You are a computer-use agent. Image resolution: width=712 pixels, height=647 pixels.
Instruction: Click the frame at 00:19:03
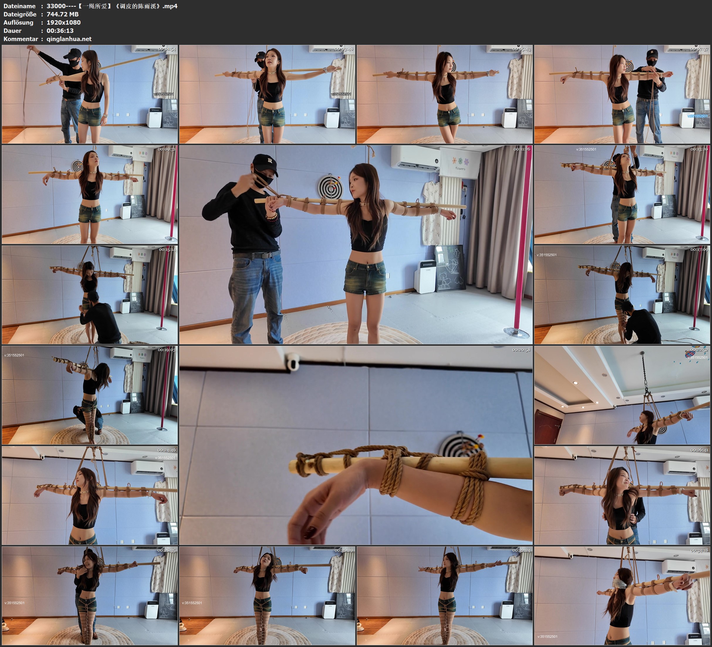[90, 395]
